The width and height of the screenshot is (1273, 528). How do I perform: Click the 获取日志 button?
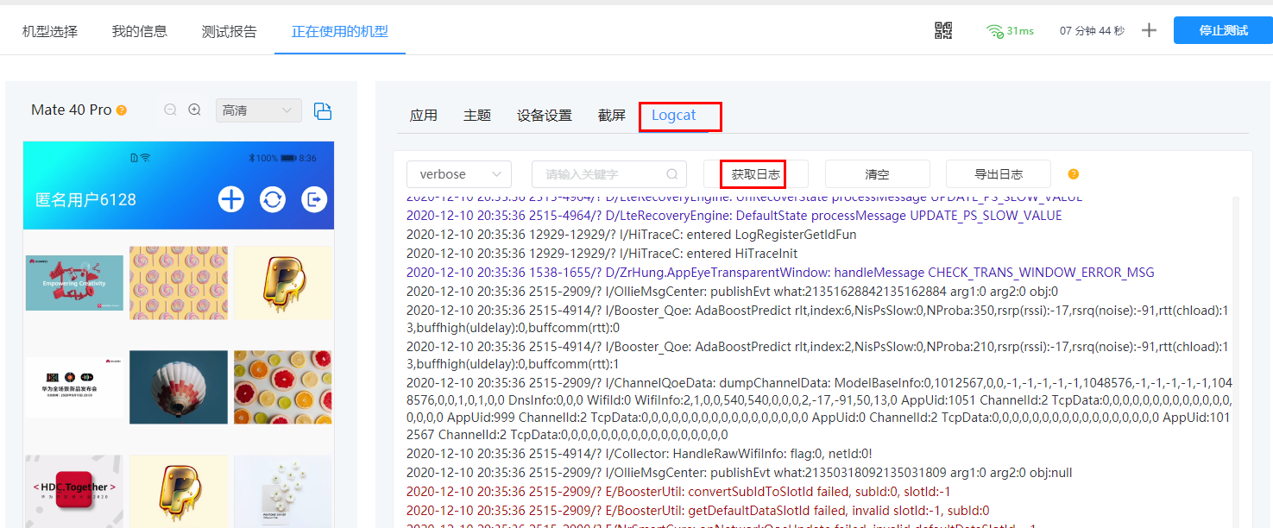point(755,174)
